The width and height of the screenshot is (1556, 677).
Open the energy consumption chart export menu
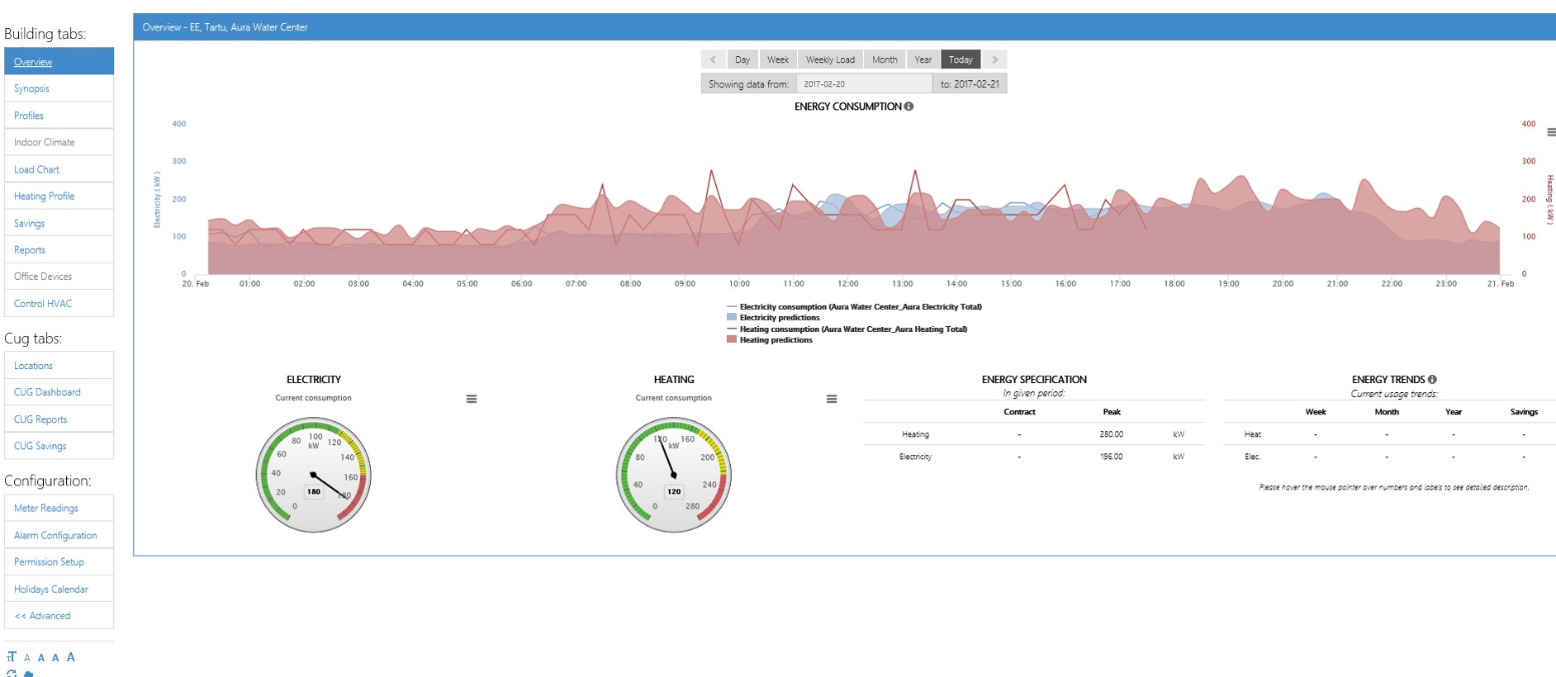click(x=1550, y=132)
